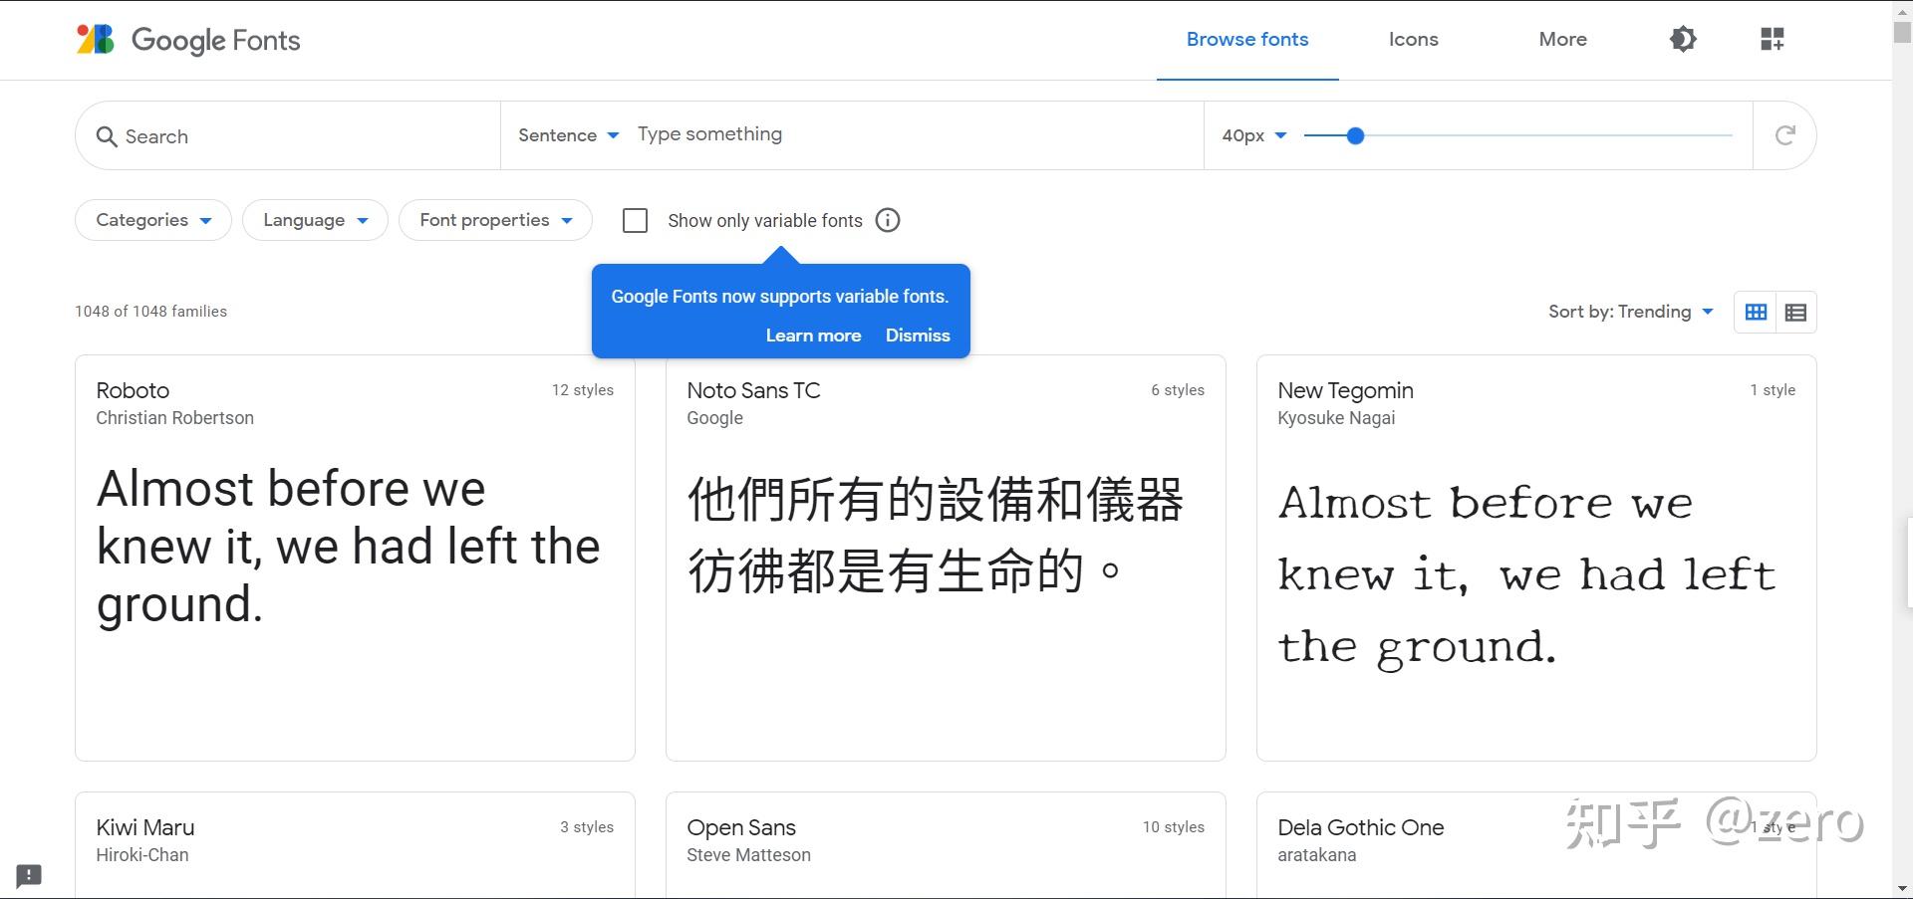Click 'Hiroki-Chan' designer name
The width and height of the screenshot is (1913, 899).
[142, 855]
